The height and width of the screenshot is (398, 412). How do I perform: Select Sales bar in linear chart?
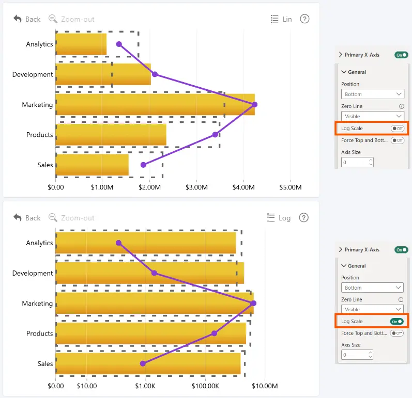[x=92, y=165]
